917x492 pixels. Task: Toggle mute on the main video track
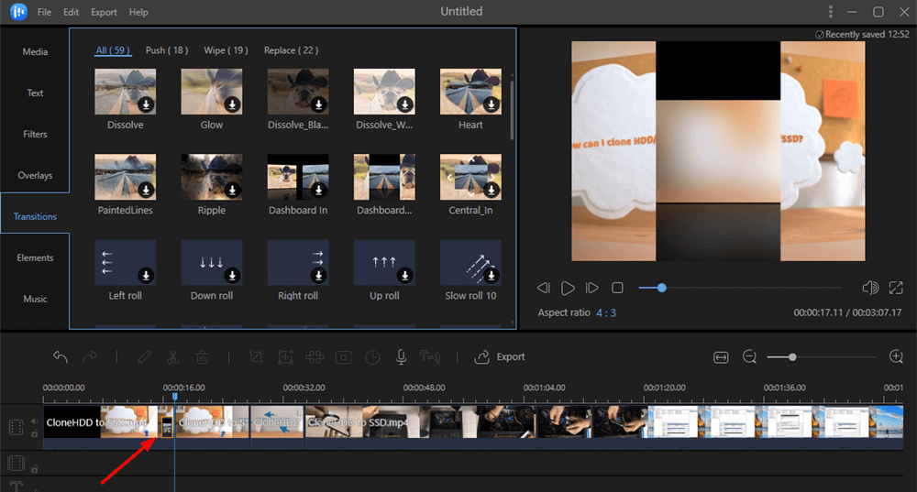pyautogui.click(x=35, y=421)
